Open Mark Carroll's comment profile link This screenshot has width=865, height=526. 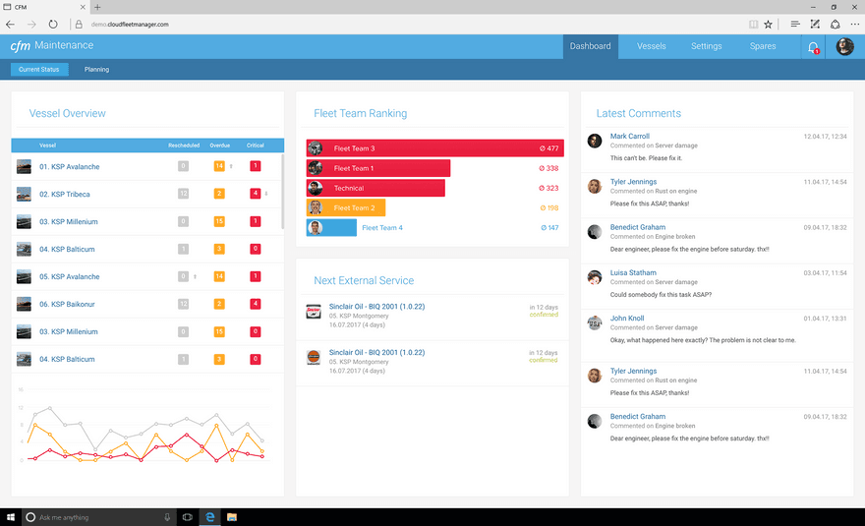point(629,137)
